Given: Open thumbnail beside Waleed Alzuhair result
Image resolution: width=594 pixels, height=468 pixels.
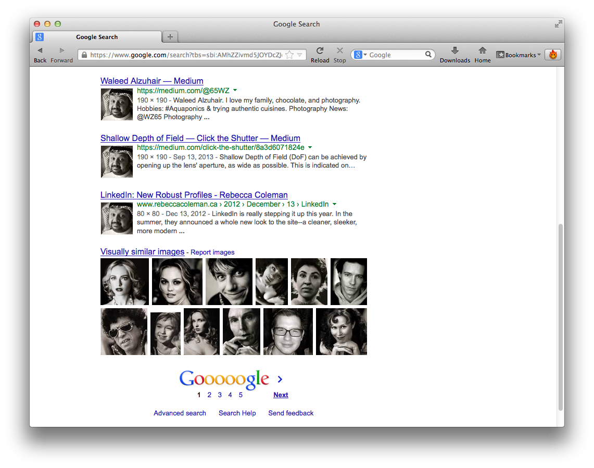Looking at the screenshot, I should pyautogui.click(x=117, y=104).
